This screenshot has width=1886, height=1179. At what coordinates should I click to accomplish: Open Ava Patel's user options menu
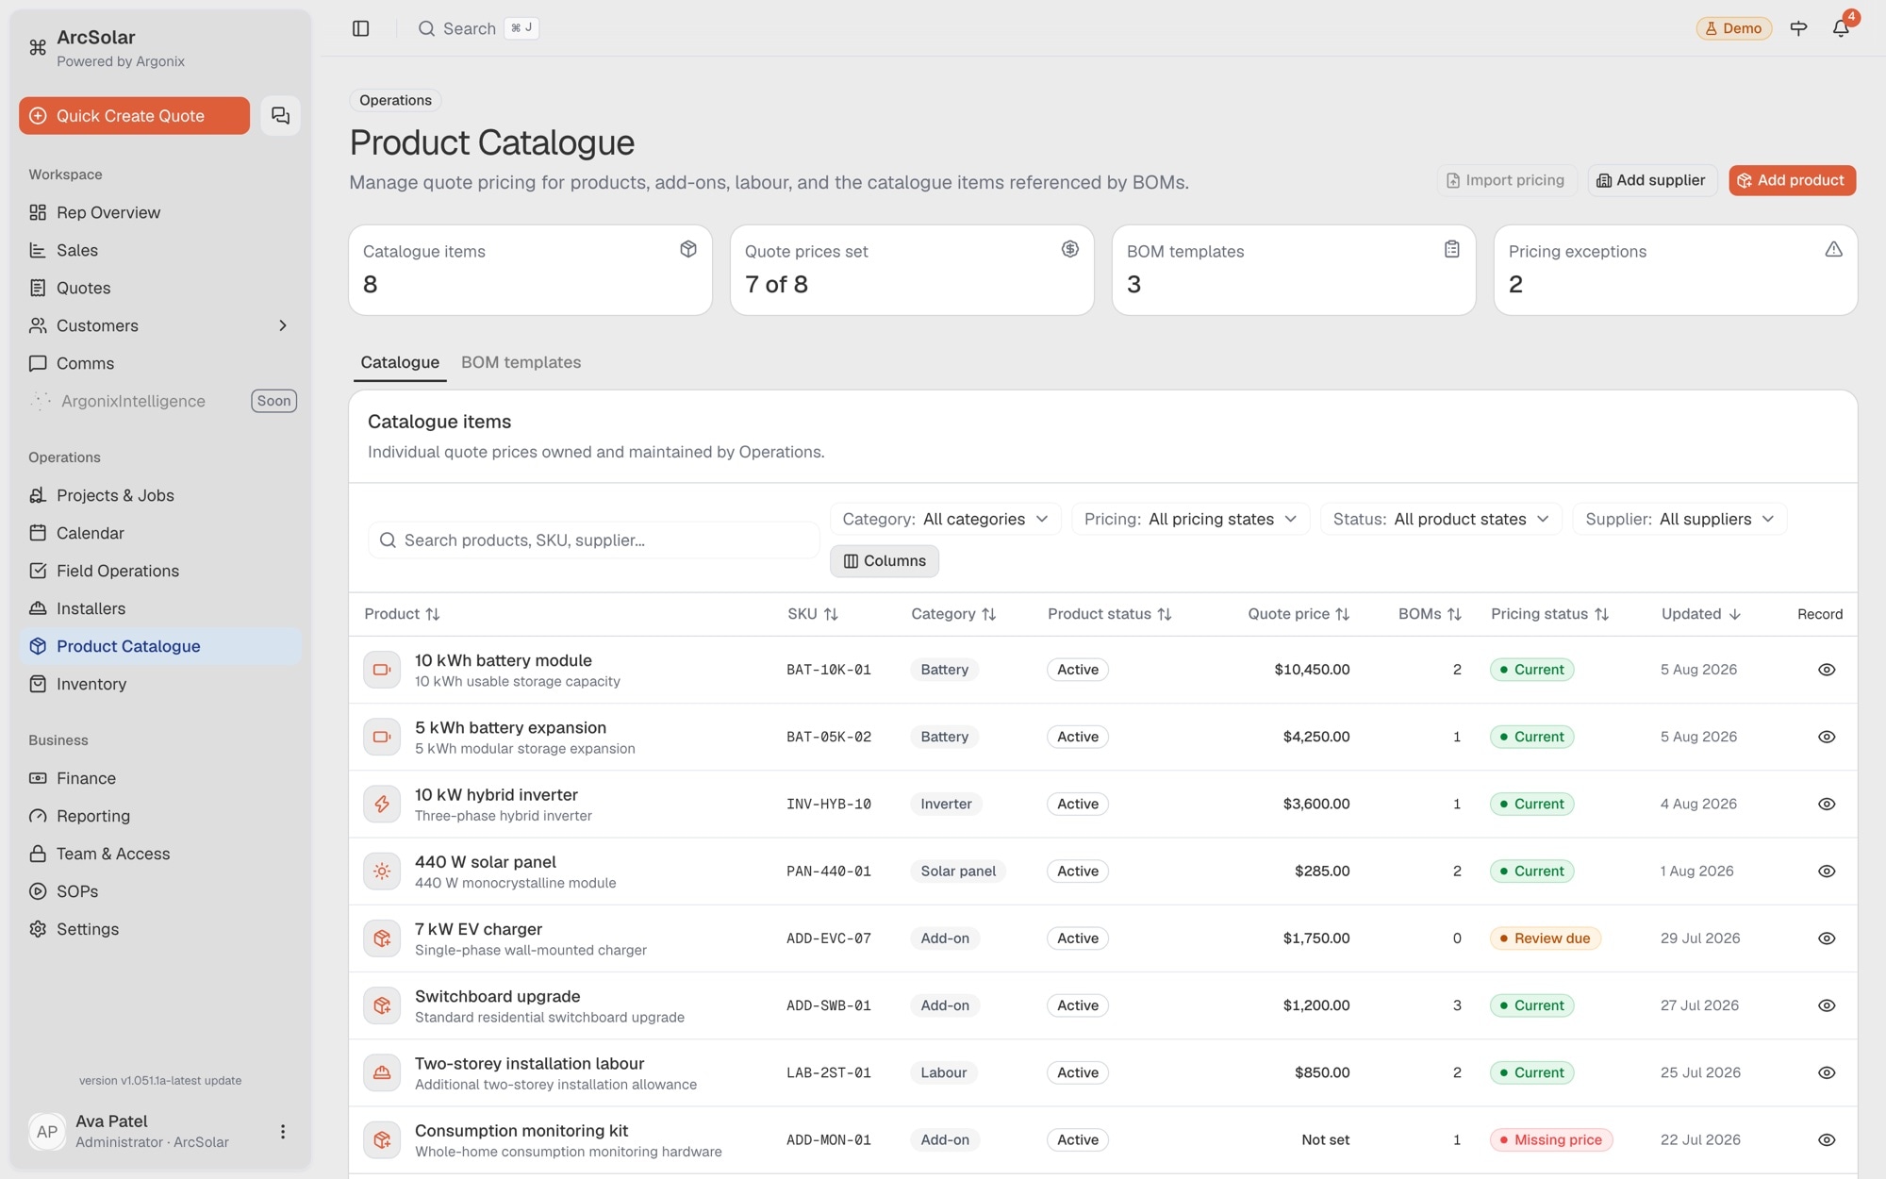(282, 1131)
